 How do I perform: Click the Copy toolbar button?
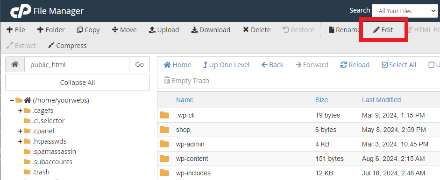[88, 30]
